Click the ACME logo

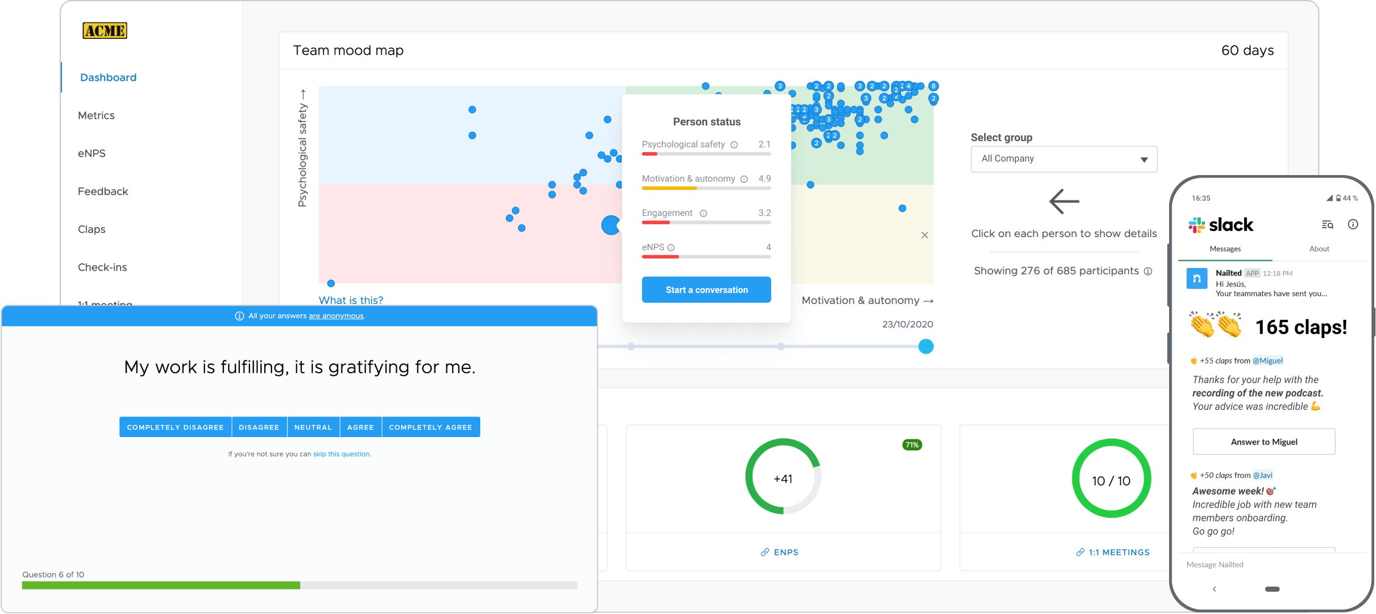click(105, 30)
